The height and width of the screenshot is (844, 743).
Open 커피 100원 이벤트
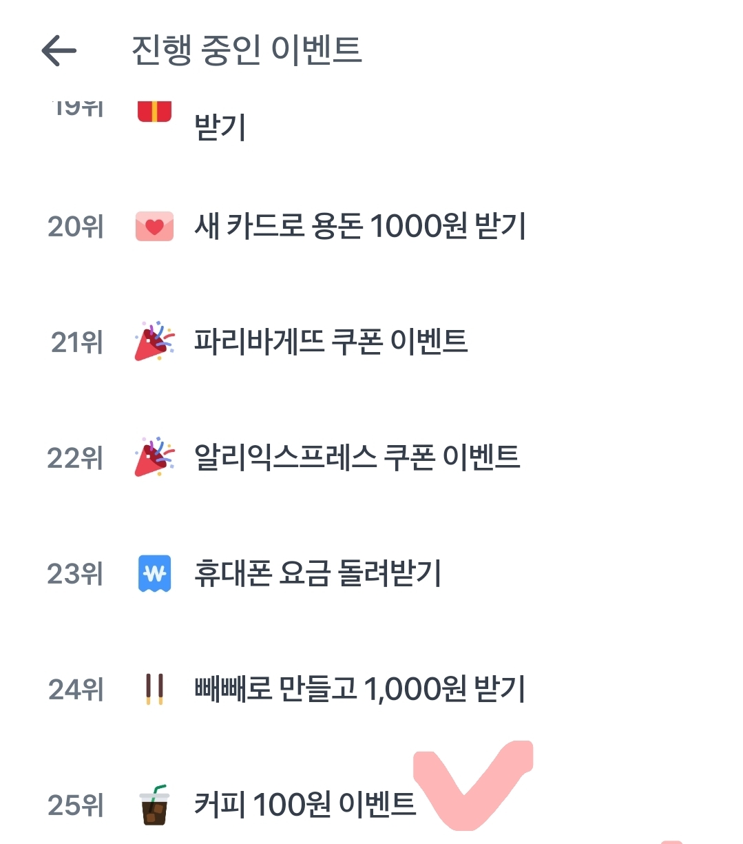305,805
